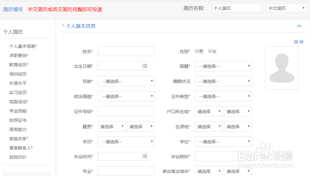
Task: Go to 语言能力 in sidebar
Action: 18,130
